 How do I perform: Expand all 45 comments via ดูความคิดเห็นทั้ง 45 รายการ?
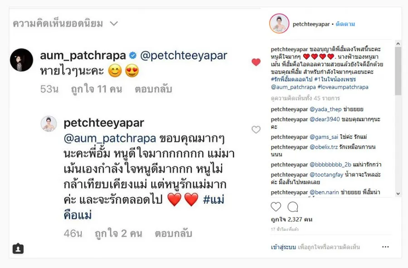coord(305,98)
